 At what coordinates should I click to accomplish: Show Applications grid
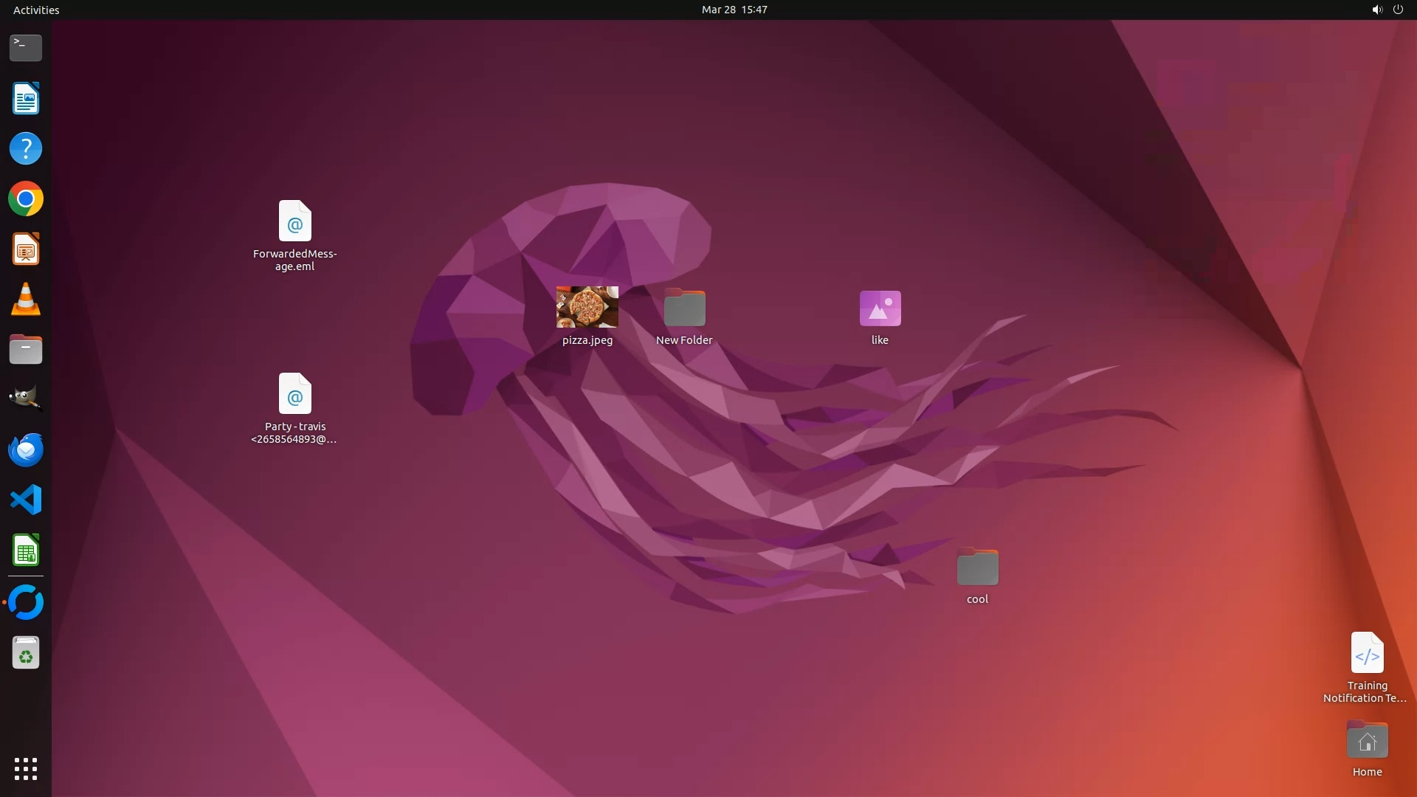pyautogui.click(x=26, y=769)
